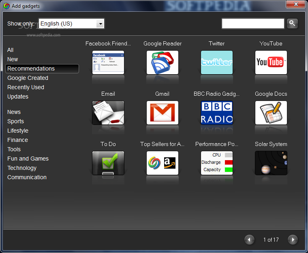308x253 pixels.
Task: Show All gadgets category
Action: (x=11, y=50)
